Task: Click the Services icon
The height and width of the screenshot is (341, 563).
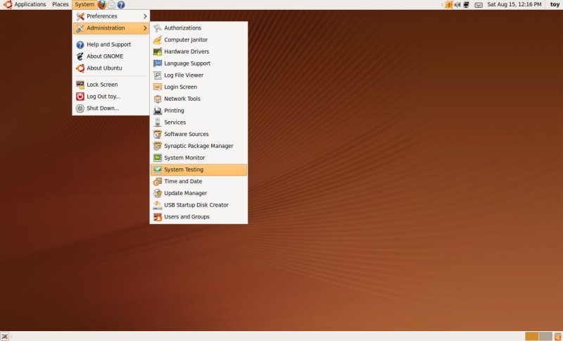Action: tap(158, 123)
